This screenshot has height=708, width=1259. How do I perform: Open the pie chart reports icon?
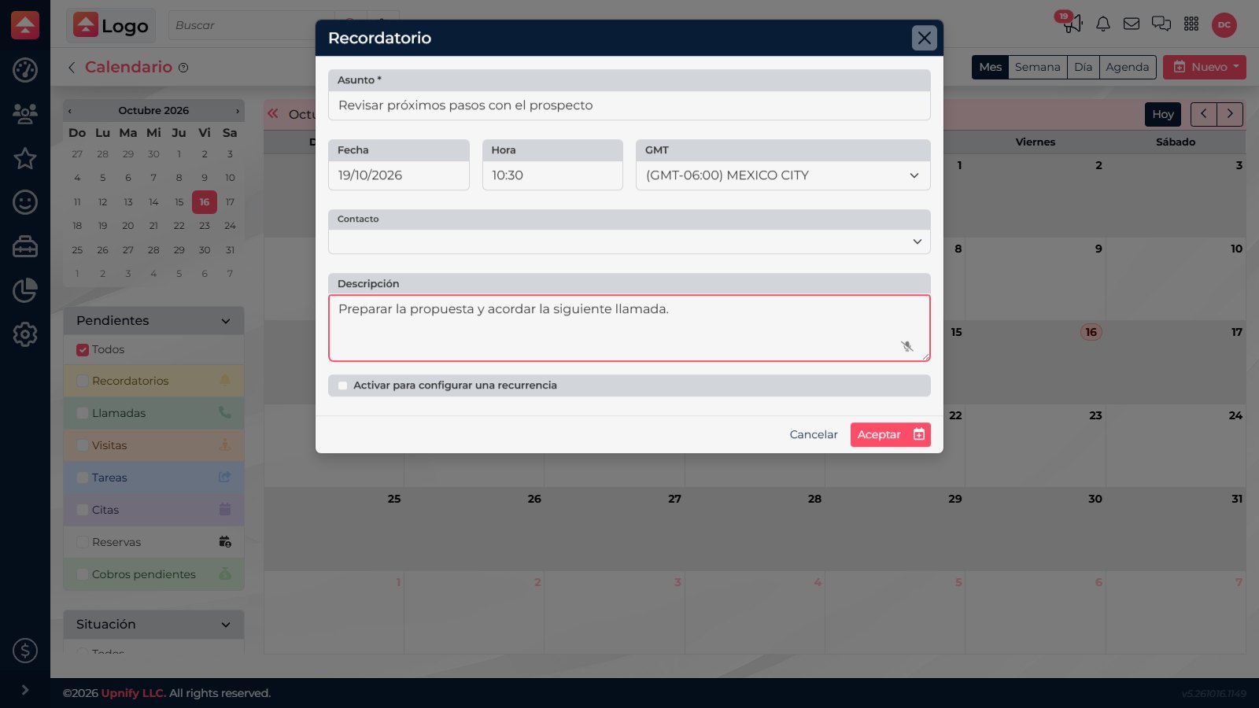tap(25, 290)
